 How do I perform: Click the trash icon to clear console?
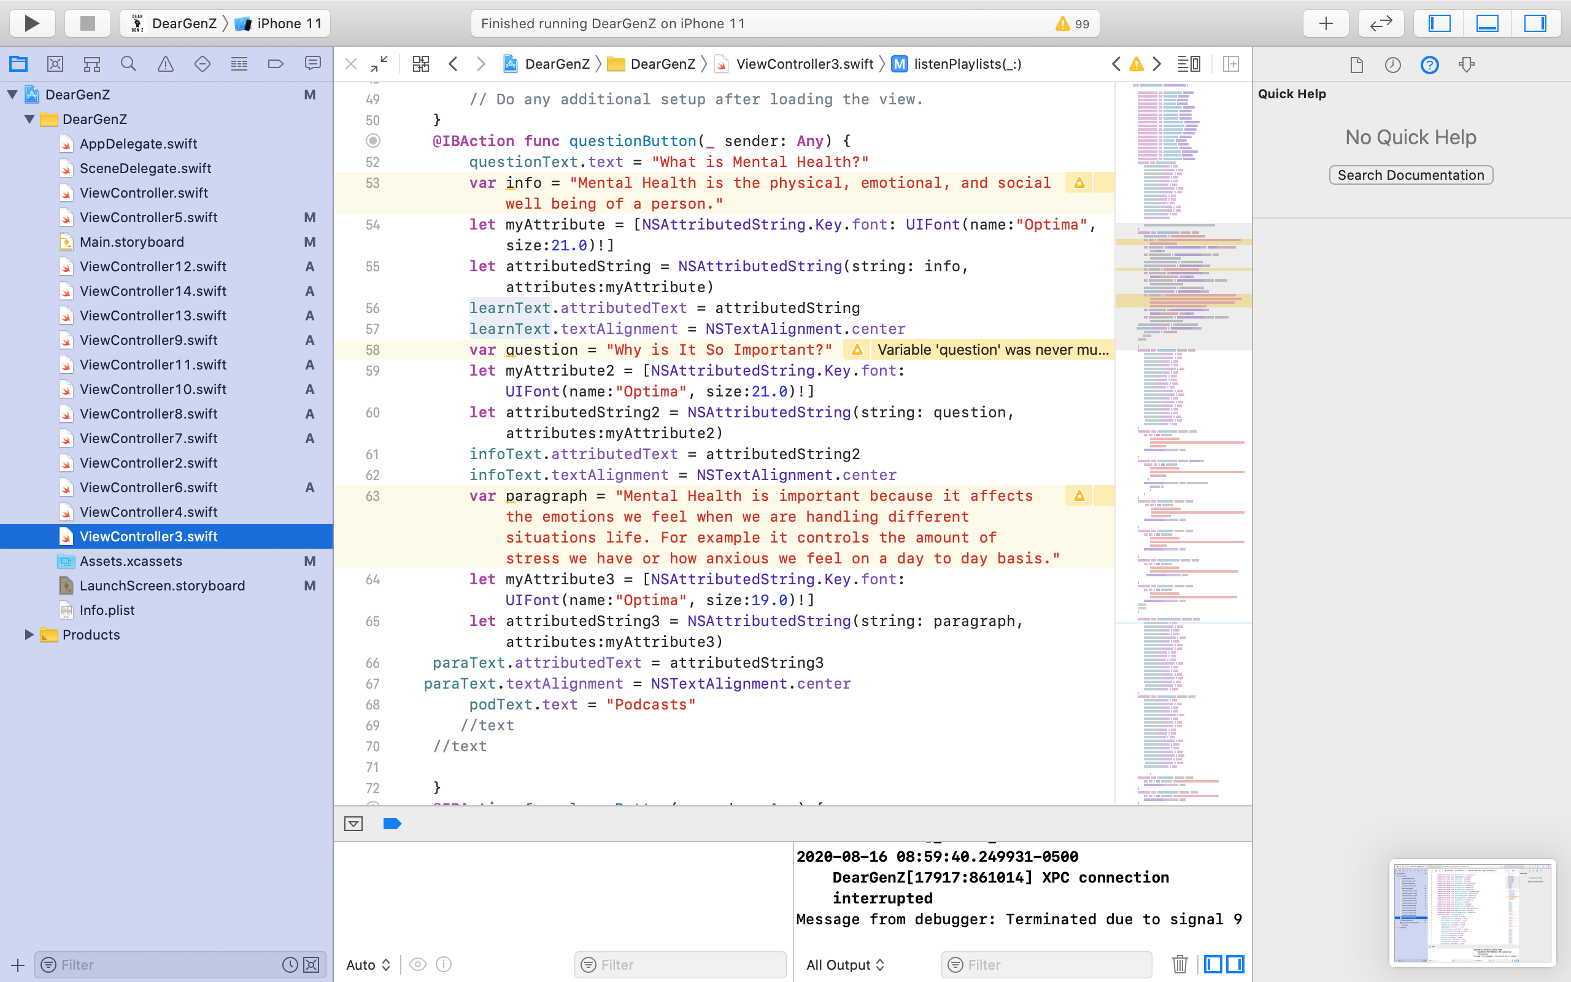tap(1179, 964)
